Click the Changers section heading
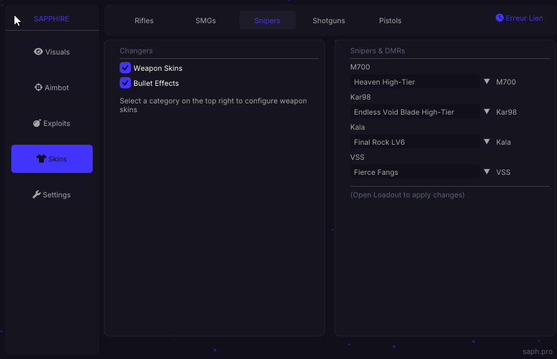557x359 pixels. click(136, 51)
